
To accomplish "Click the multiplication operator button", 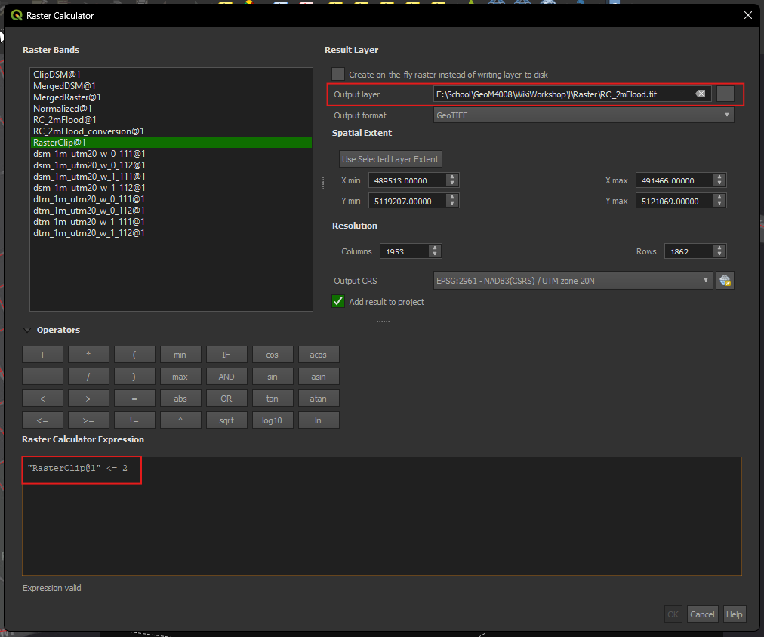I will tap(88, 355).
